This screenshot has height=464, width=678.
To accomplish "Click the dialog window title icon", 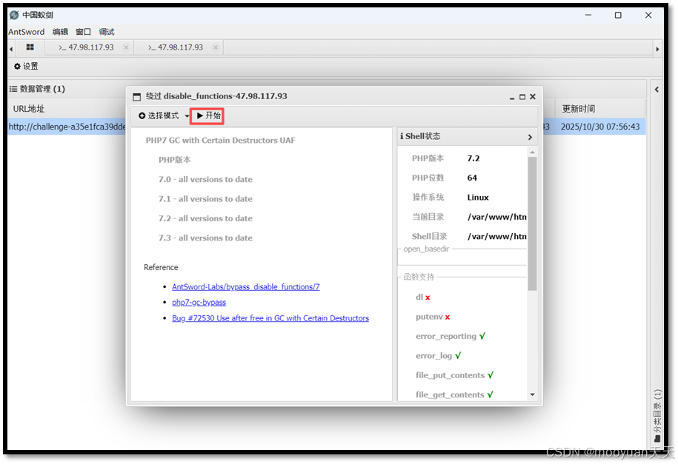I will (136, 97).
